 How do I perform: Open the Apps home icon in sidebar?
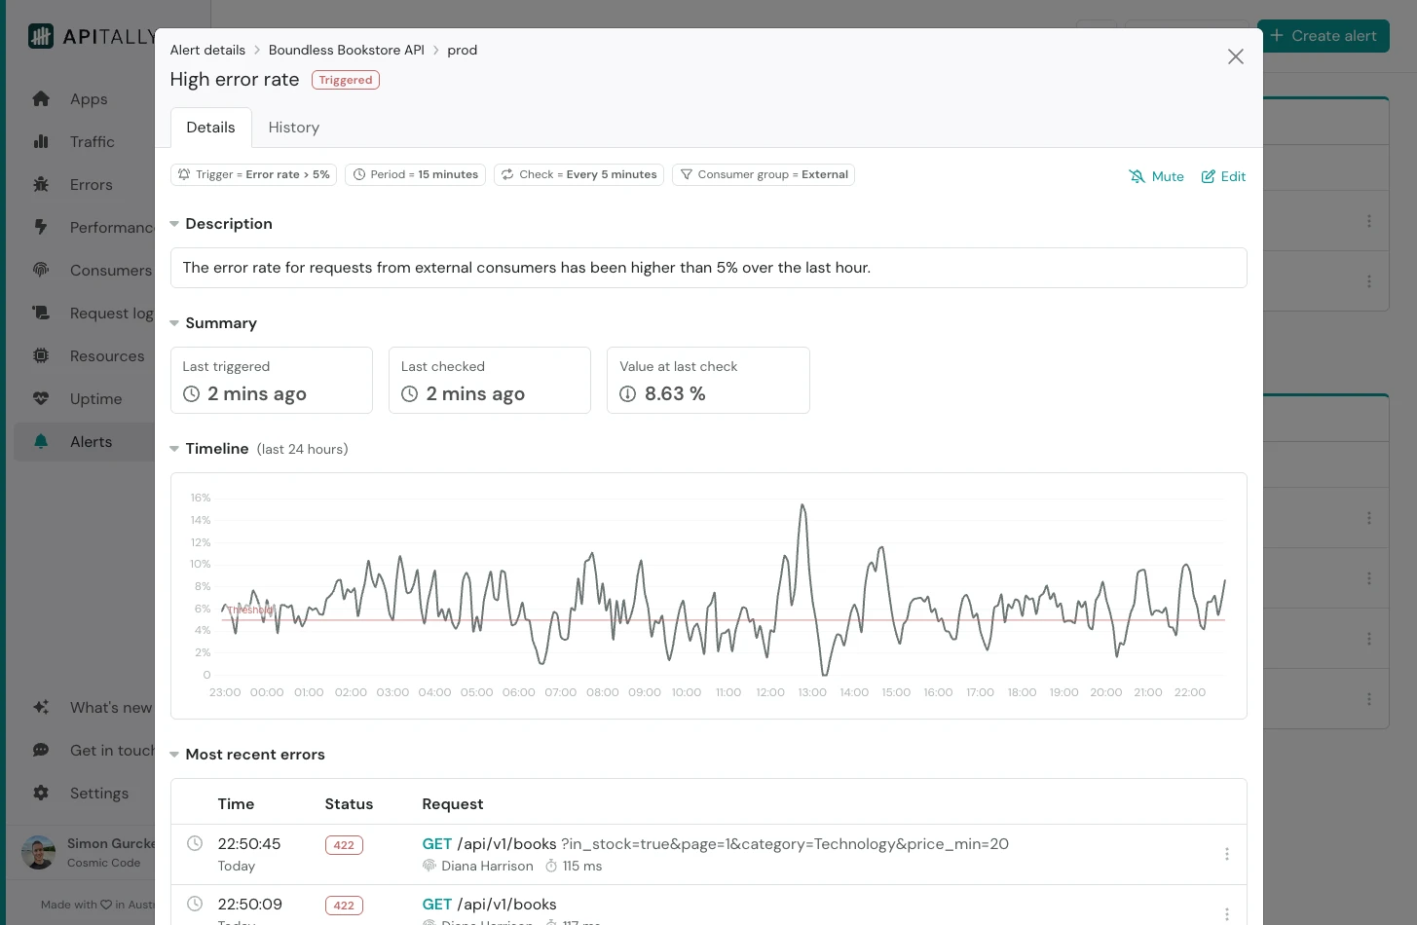pos(41,98)
